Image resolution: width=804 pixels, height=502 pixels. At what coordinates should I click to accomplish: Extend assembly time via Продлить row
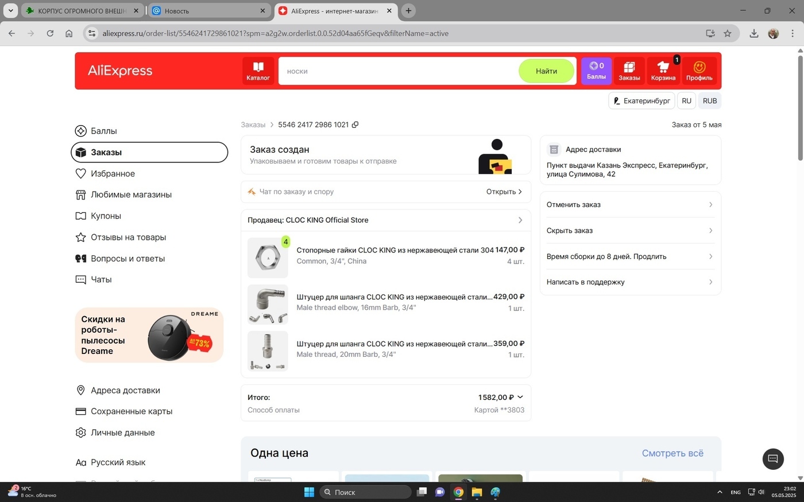tap(630, 256)
